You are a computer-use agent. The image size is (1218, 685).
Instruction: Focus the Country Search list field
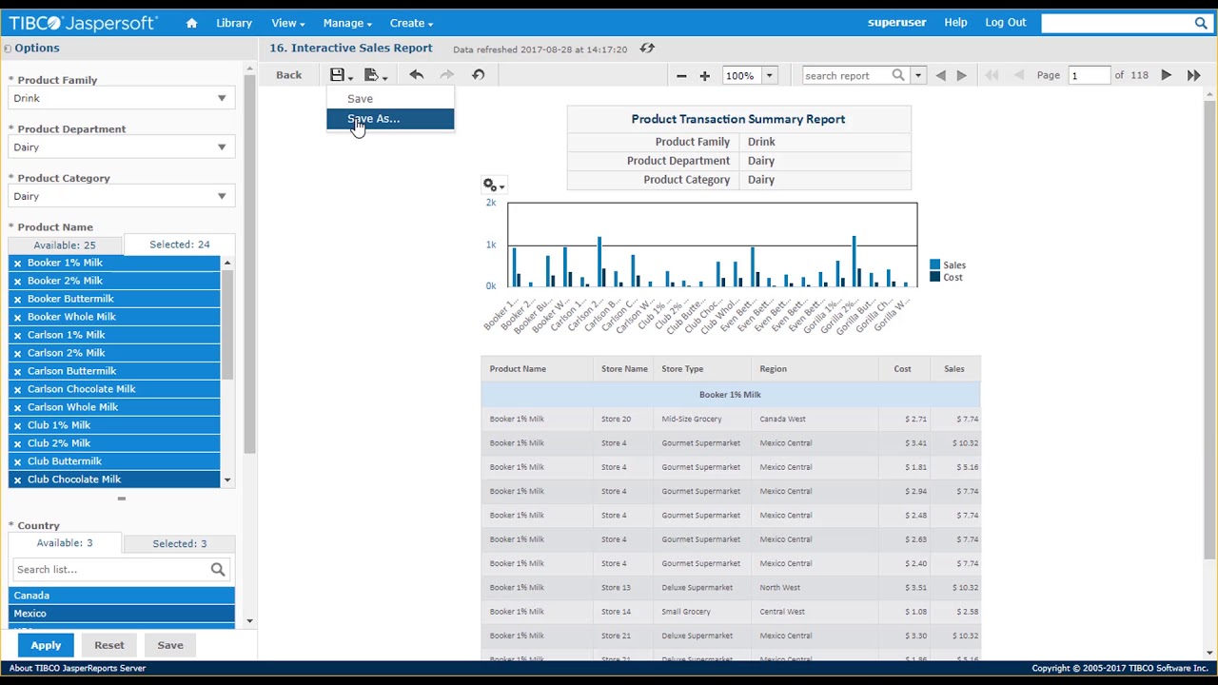click(x=110, y=569)
